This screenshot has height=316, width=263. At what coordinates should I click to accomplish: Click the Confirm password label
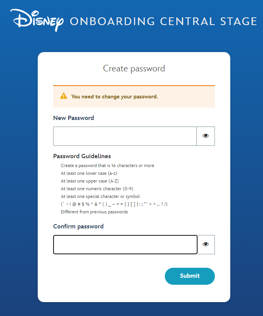click(79, 226)
